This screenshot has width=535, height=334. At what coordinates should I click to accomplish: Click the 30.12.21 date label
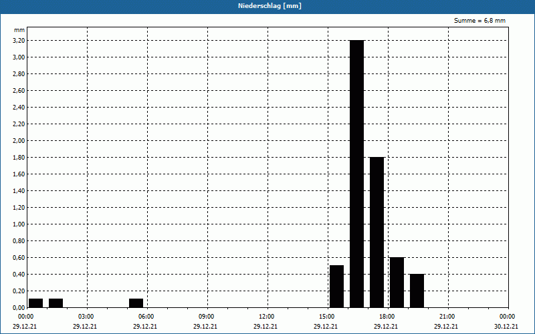[x=506, y=326]
